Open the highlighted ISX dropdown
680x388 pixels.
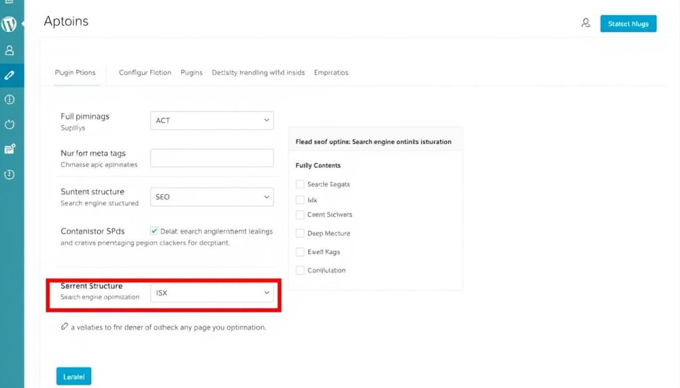click(x=212, y=292)
